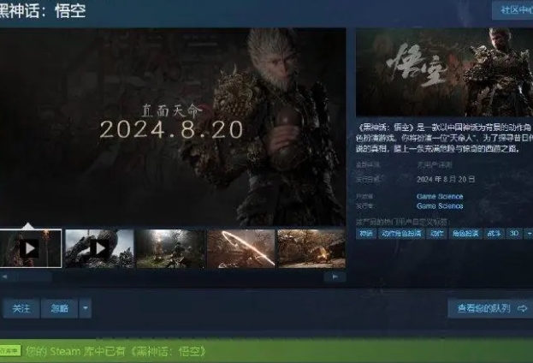Open 查看您的队列 queue button

point(490,308)
